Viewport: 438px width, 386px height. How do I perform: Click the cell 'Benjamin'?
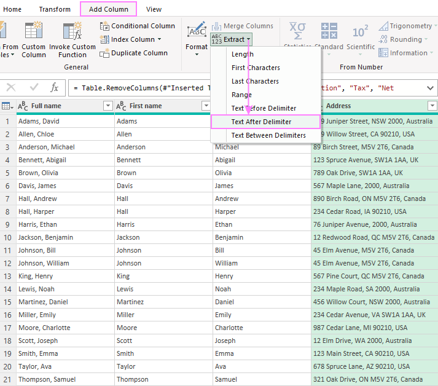(262, 238)
